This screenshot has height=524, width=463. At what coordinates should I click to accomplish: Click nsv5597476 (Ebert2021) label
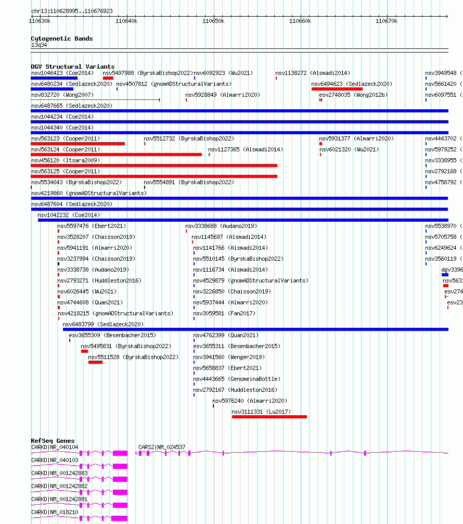tap(92, 226)
